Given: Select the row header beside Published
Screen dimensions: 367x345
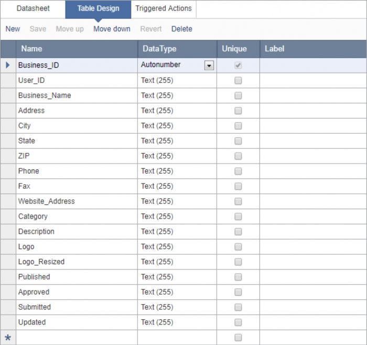Looking at the screenshot, I should [x=8, y=277].
